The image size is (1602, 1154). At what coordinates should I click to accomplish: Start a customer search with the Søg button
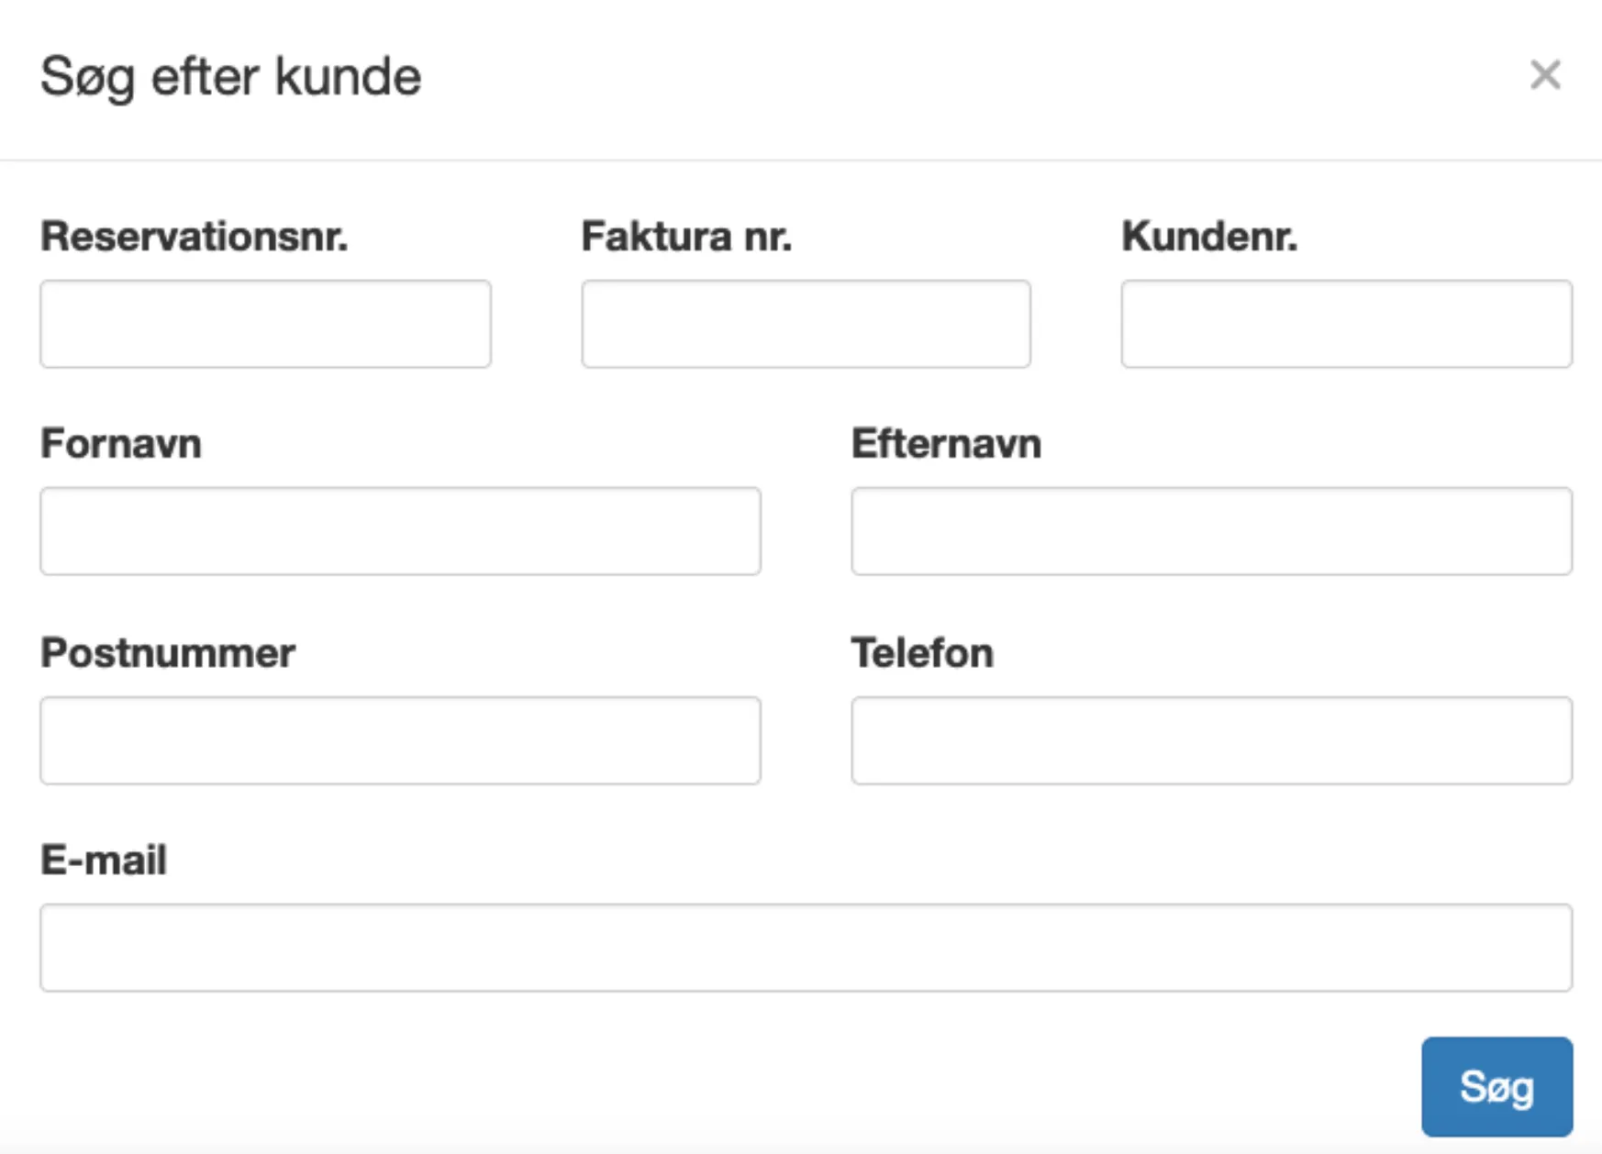pos(1497,1087)
